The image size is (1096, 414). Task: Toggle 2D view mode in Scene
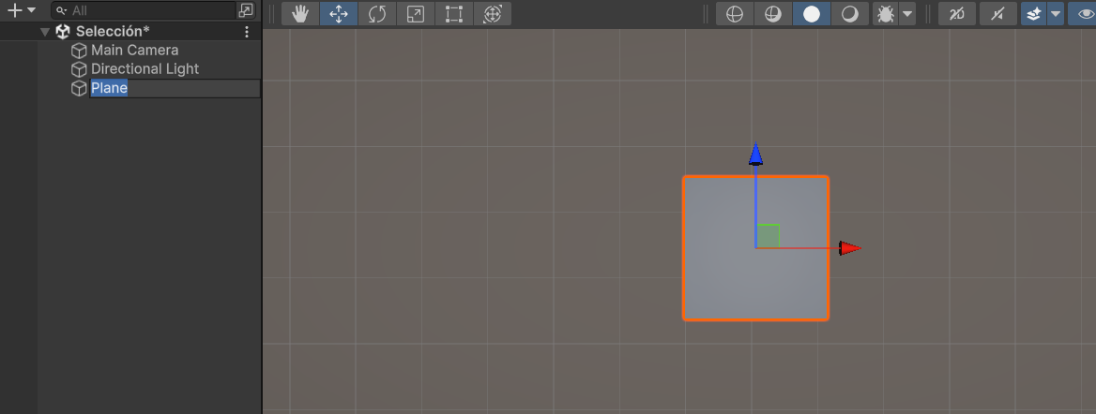[957, 13]
